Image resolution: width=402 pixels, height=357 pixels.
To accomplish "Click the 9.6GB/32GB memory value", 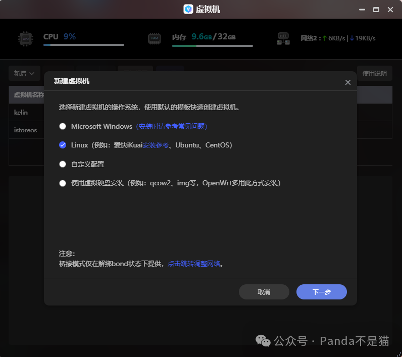I will (x=214, y=37).
